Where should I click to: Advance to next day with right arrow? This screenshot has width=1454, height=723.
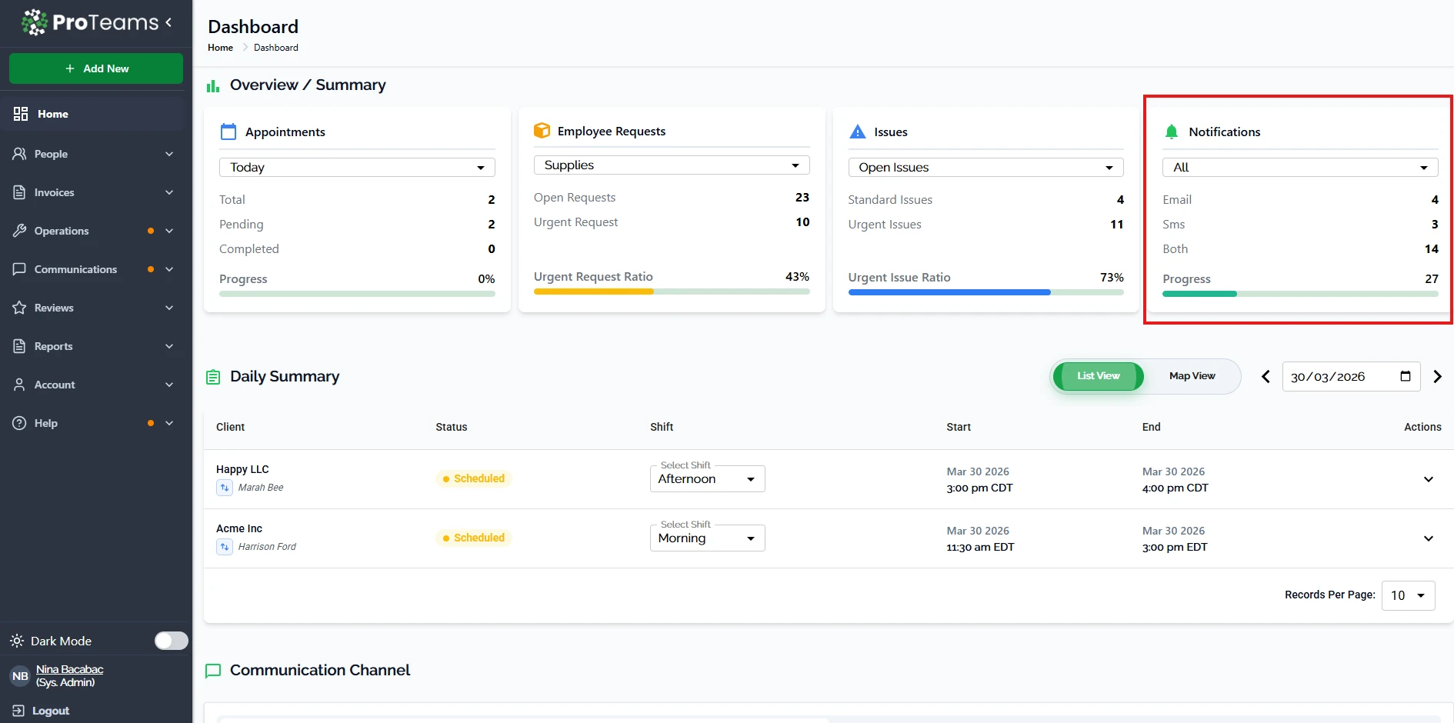1437,377
